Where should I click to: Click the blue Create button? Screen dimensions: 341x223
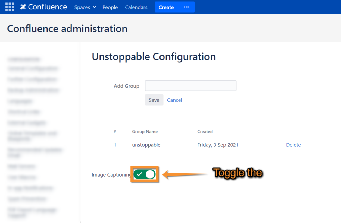tap(166, 7)
